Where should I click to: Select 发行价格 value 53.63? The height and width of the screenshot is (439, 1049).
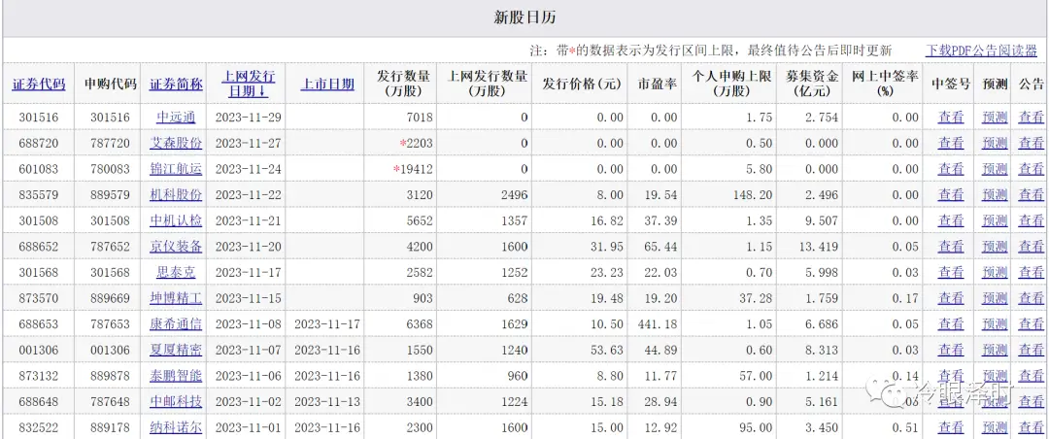coord(605,350)
